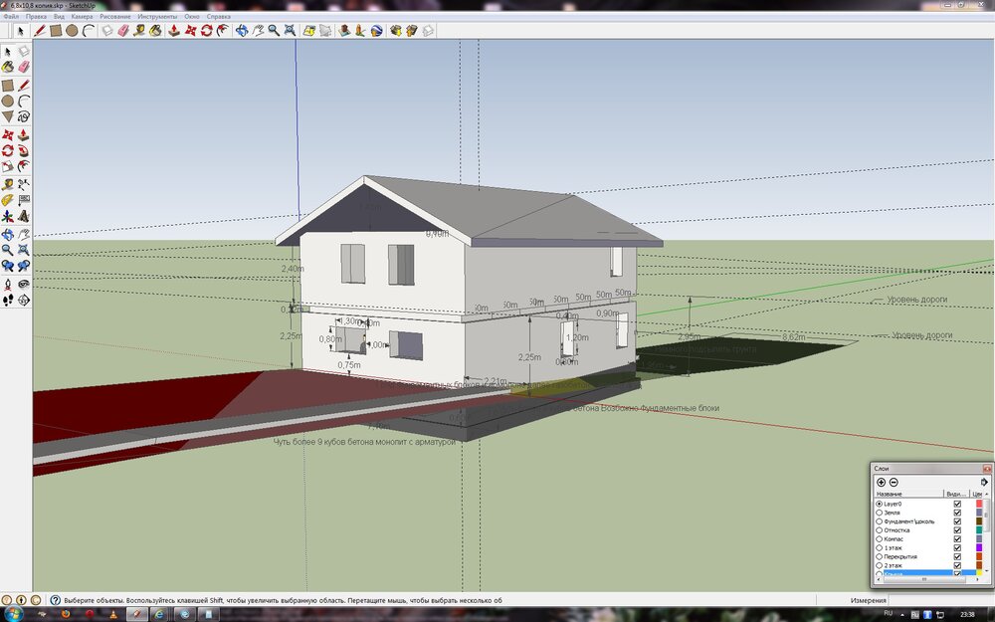The image size is (995, 622).
Task: Click the Add Layer plus button
Action: click(x=881, y=482)
